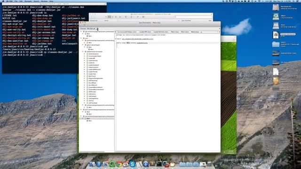Select LoaderGL class in tree
The height and width of the screenshot is (169, 301).
[x=91, y=63]
